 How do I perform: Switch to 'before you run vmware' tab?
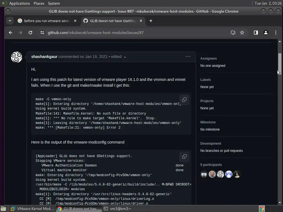[x=47, y=21]
